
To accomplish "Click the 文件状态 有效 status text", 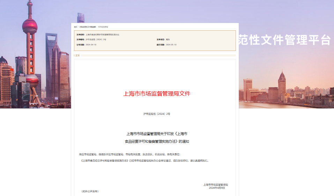I will tap(168, 39).
